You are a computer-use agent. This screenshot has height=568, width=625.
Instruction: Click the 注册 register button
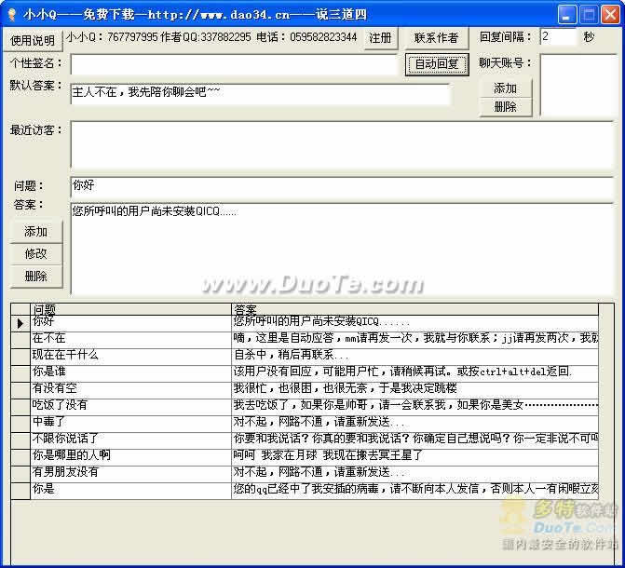point(380,38)
